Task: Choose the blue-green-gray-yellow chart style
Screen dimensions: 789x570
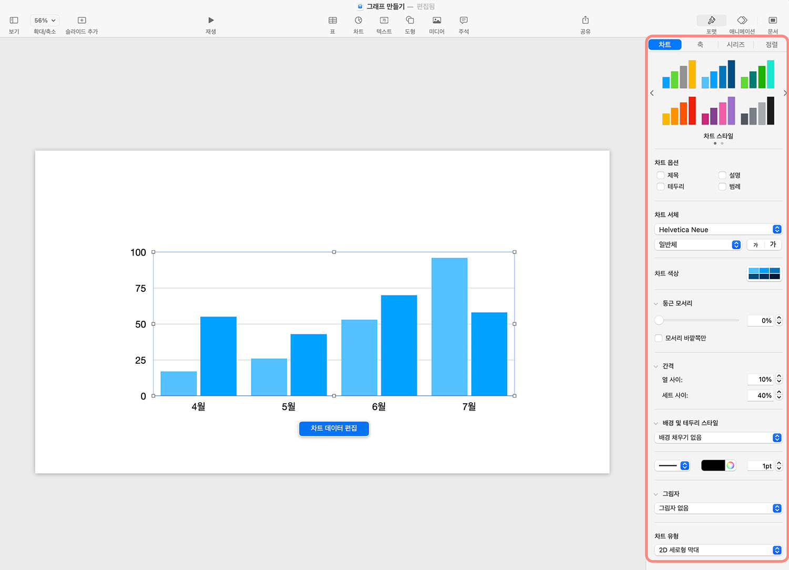Action: pos(679,74)
